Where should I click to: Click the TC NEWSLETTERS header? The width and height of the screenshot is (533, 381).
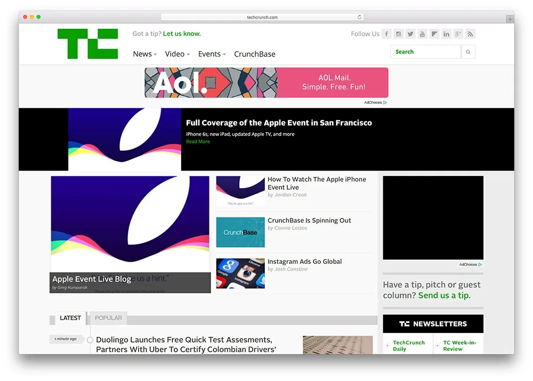(x=433, y=324)
